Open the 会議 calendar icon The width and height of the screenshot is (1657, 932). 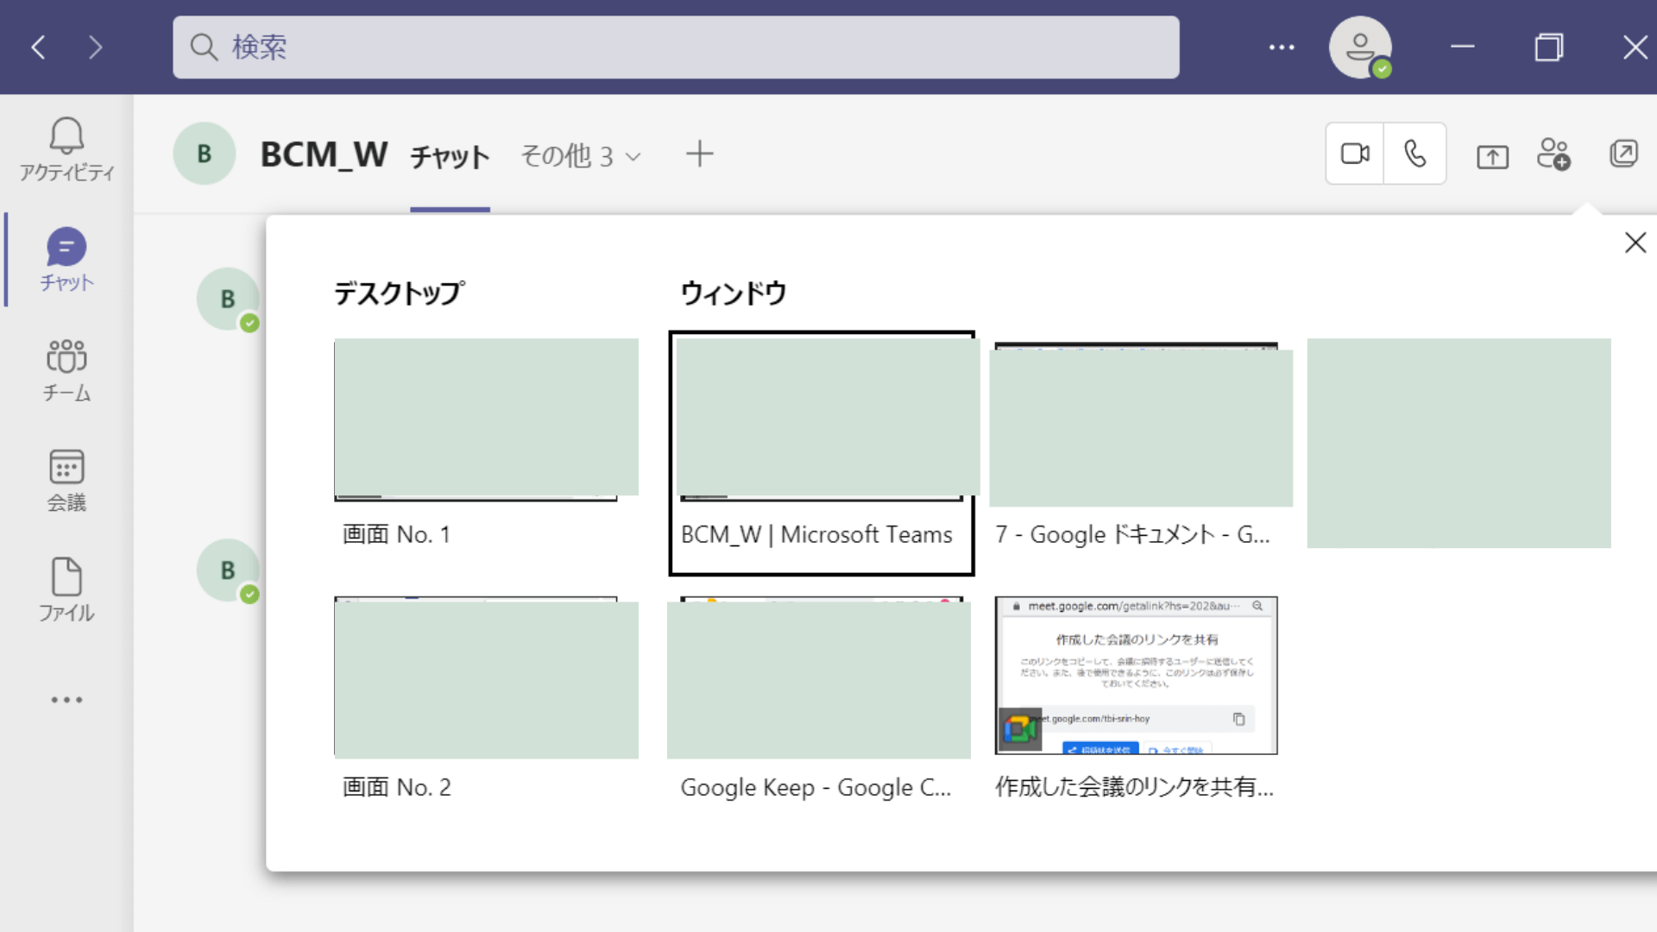tap(66, 481)
